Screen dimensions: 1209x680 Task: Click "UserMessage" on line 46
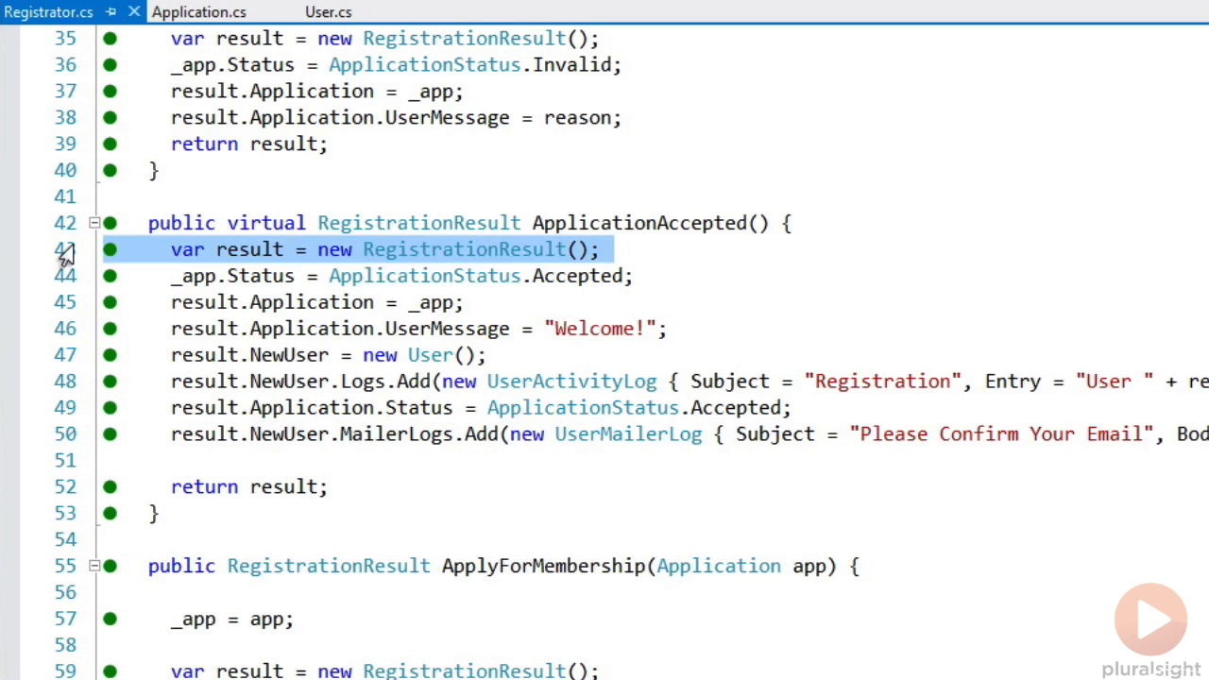click(x=447, y=329)
